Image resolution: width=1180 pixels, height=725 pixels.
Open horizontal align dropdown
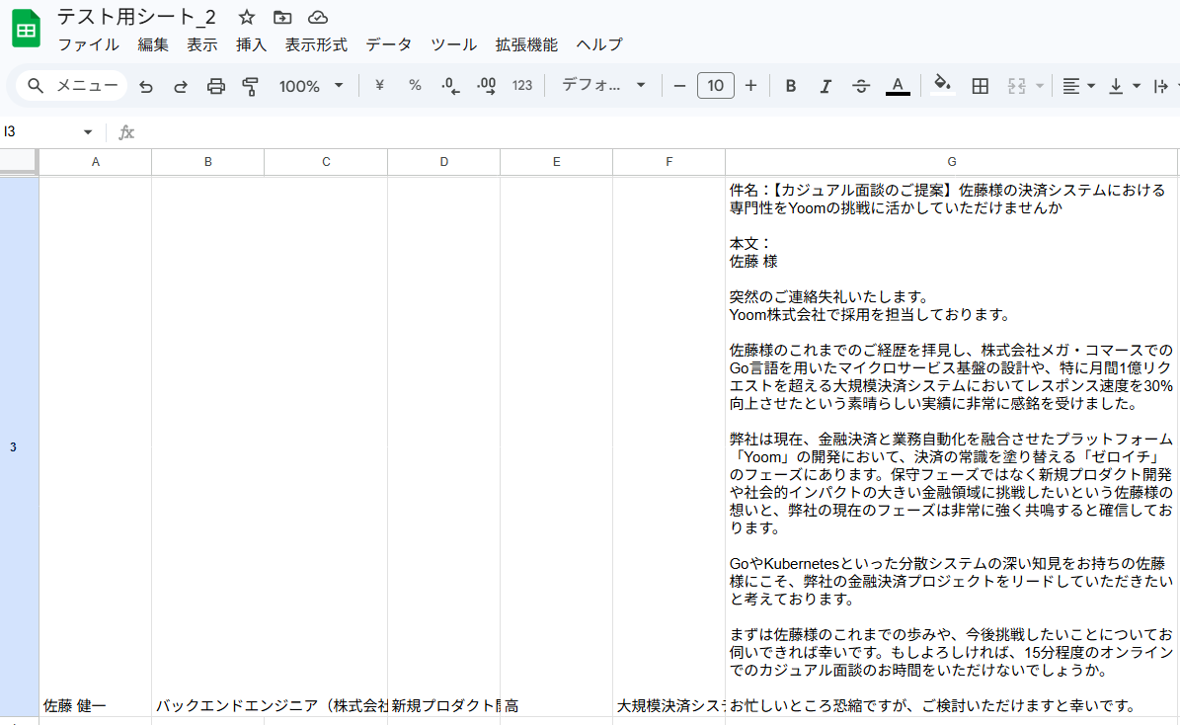pyautogui.click(x=1078, y=86)
